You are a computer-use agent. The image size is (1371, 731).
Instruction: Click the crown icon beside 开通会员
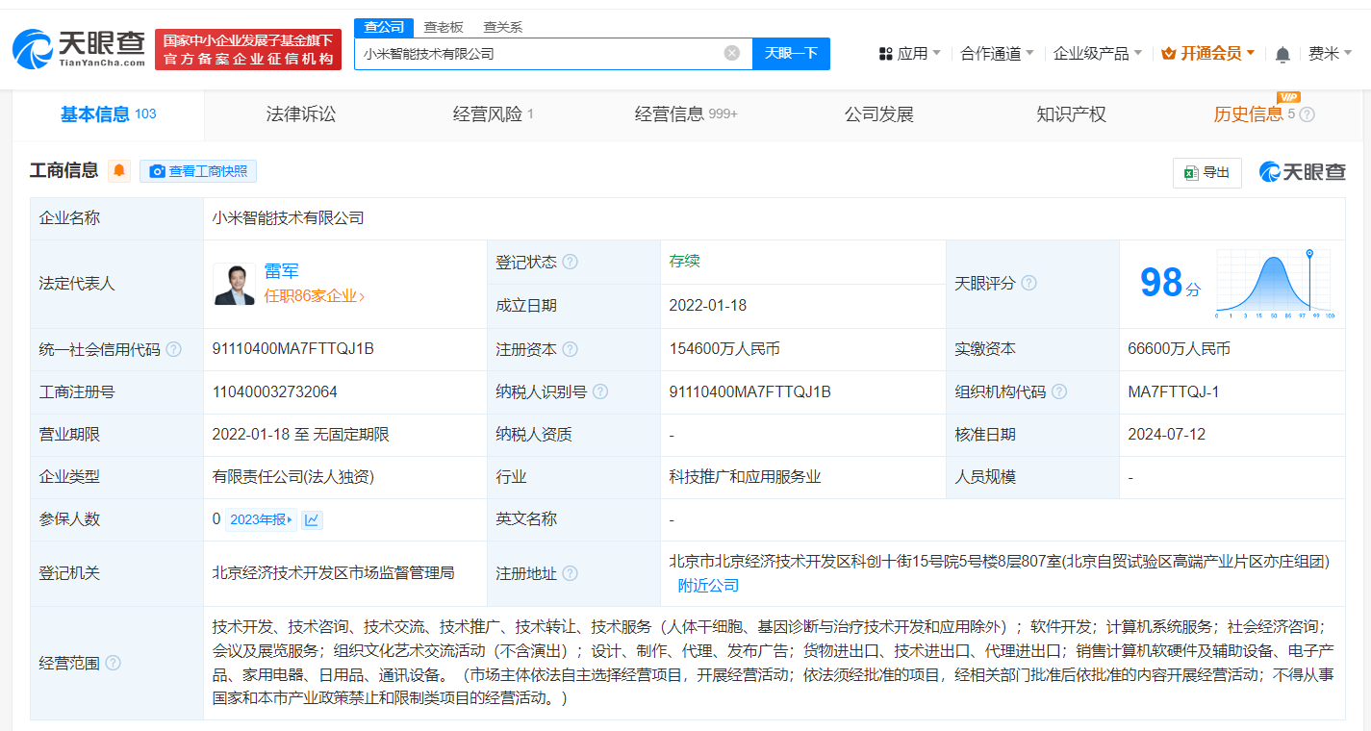pos(1169,53)
